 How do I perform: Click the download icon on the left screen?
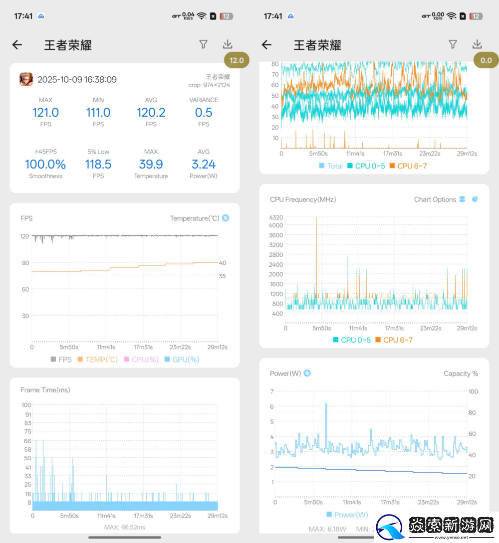point(227,44)
